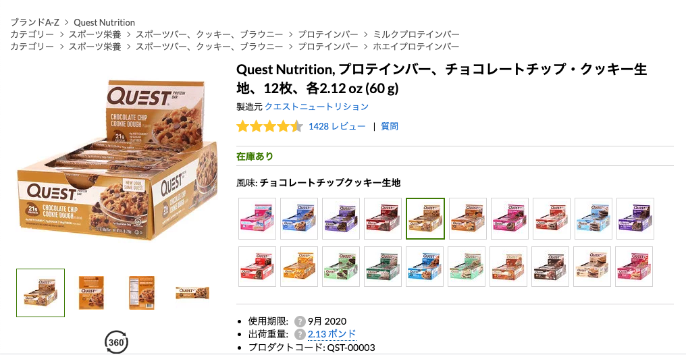Select the last purple flavor in first row
The height and width of the screenshot is (355, 686).
tap(635, 219)
